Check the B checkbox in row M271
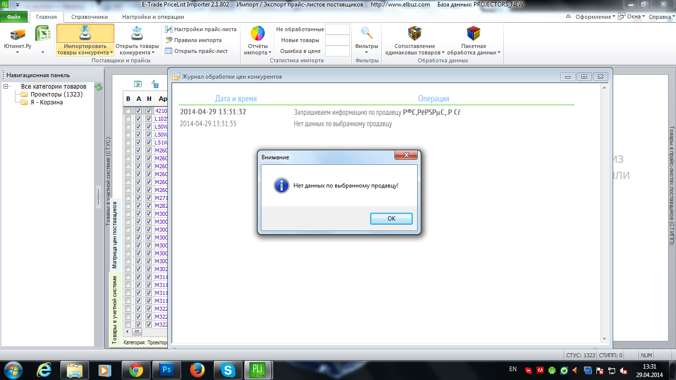 coord(128,198)
